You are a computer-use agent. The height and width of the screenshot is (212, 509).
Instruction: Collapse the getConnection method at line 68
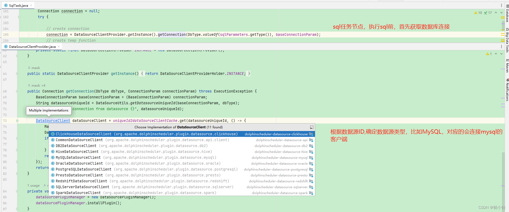pos(17,91)
